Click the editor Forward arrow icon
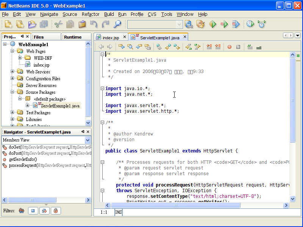Viewport: 303px width, 227px height. click(x=110, y=47)
